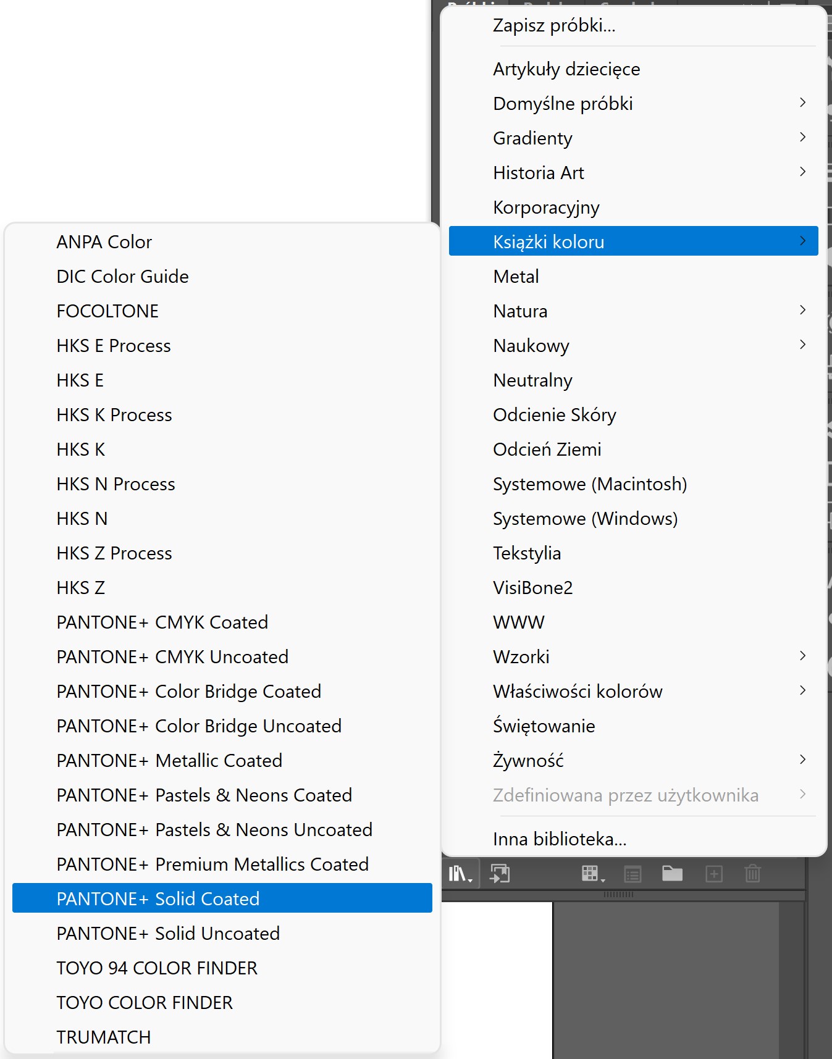Click the Historia Art menu label
This screenshot has width=832, height=1059.
(539, 173)
